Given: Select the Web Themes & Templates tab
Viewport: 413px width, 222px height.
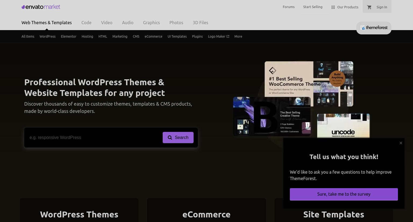Looking at the screenshot, I should pos(47,23).
